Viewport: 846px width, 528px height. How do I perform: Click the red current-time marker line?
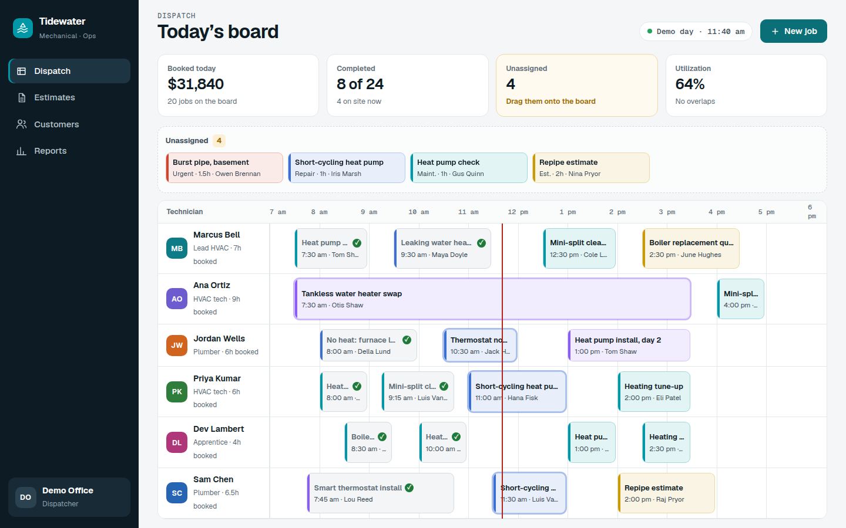tap(502, 371)
